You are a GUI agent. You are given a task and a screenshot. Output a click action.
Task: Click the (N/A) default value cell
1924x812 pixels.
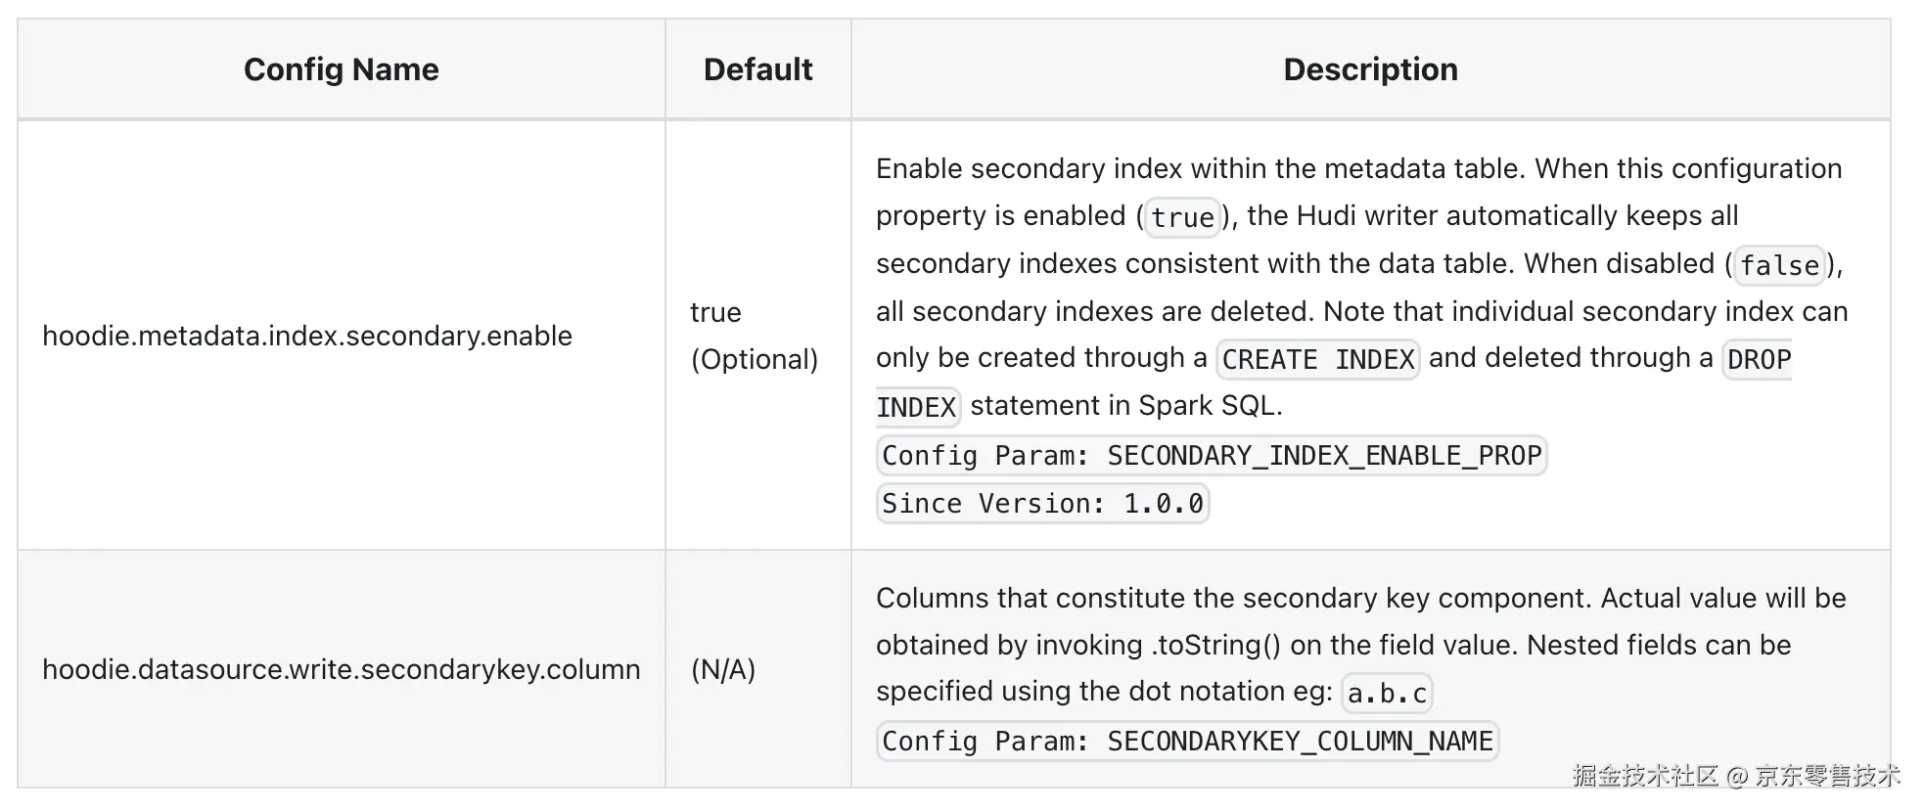pyautogui.click(x=723, y=669)
